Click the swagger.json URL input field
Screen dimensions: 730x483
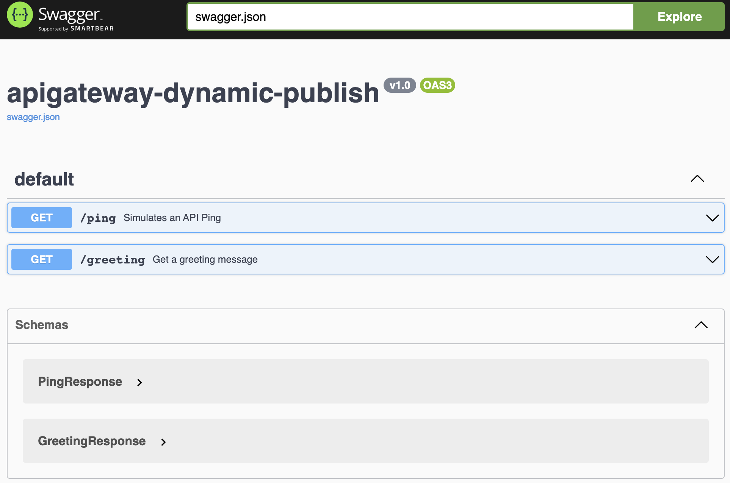410,17
